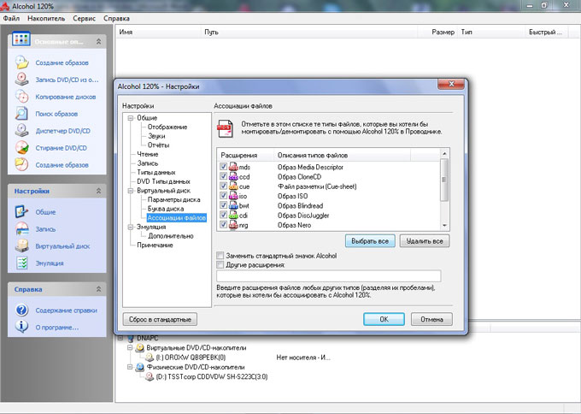This screenshot has width=581, height=414.
Task: Click the top 'Создание образов' disc icon
Action: click(22, 62)
